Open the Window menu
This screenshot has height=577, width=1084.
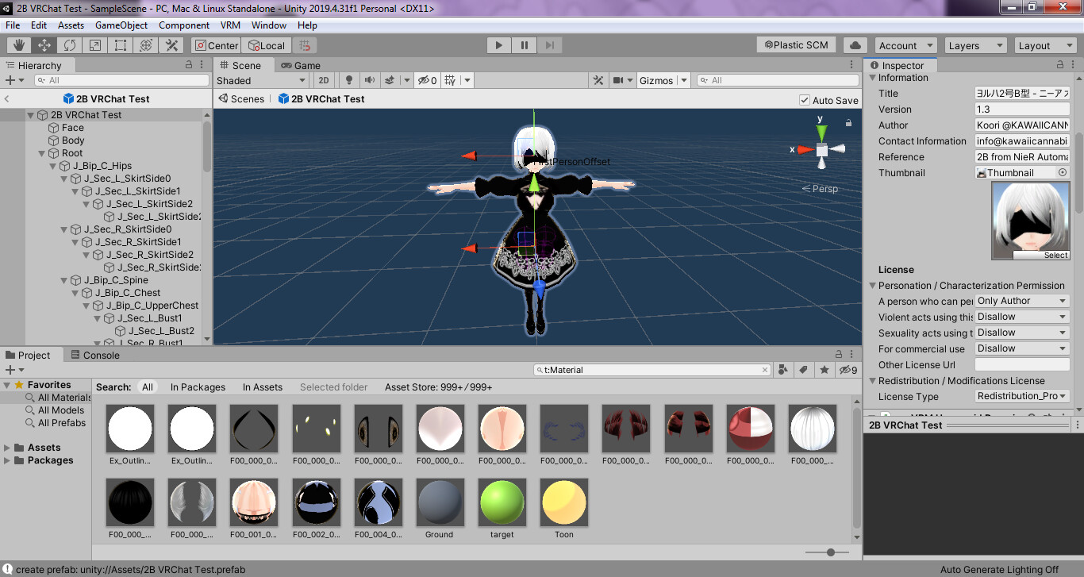pyautogui.click(x=269, y=25)
